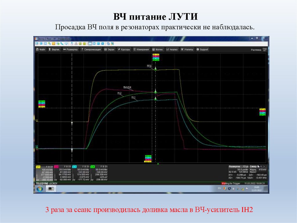Open the Измерения menu

pos(141,50)
